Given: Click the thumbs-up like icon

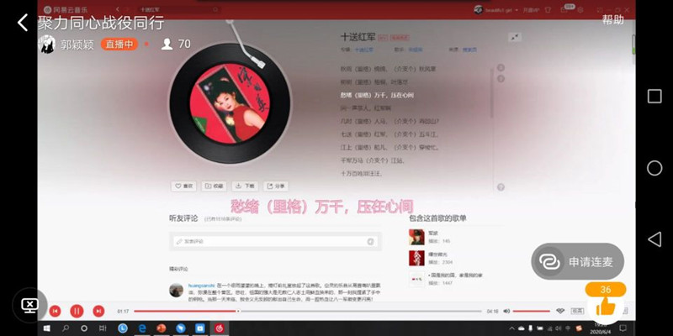Looking at the screenshot, I should pos(605,307).
